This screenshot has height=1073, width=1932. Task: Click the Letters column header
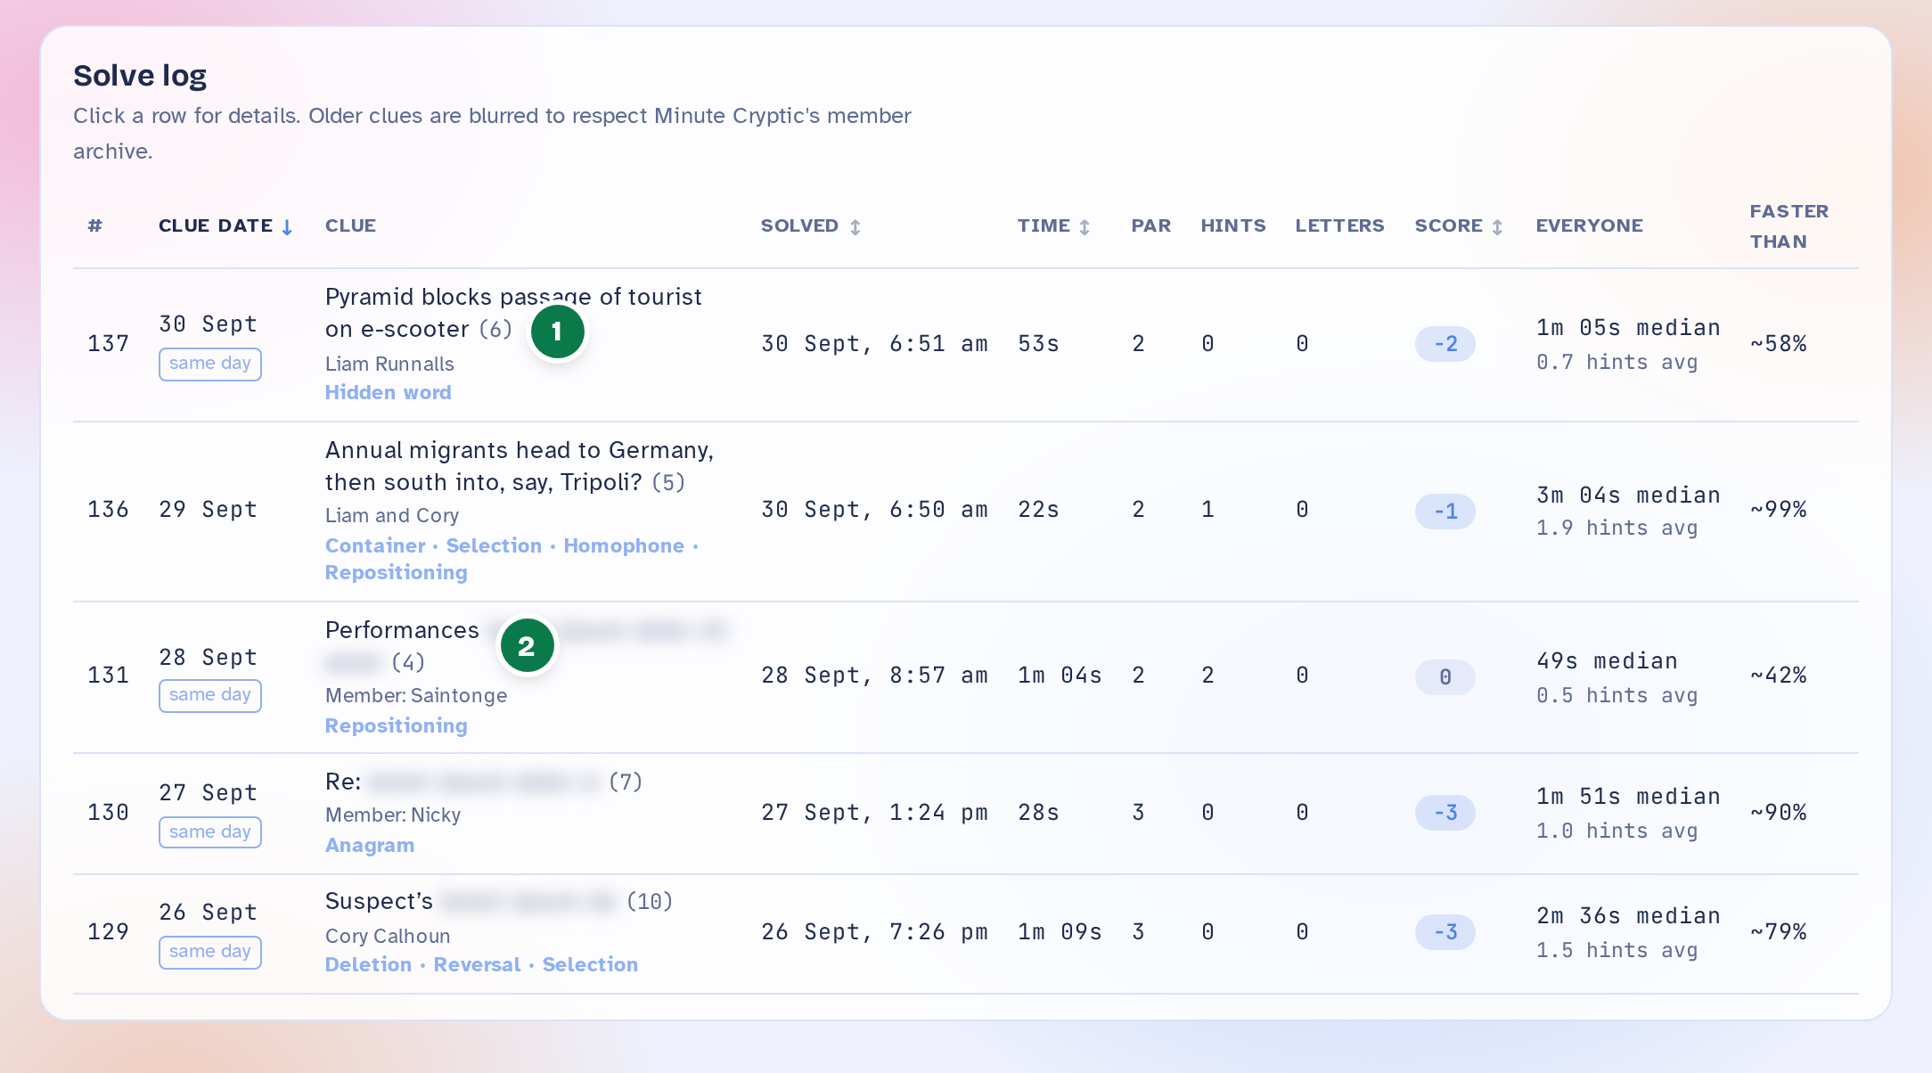[x=1339, y=226]
